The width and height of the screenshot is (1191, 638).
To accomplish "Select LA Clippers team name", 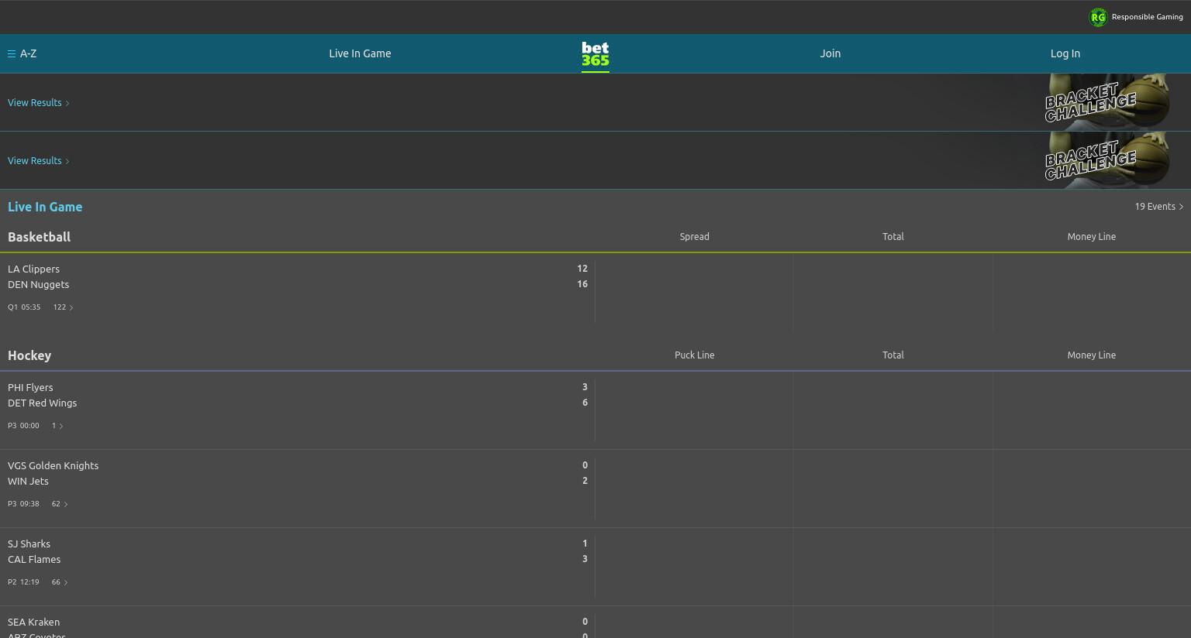I will (33, 269).
